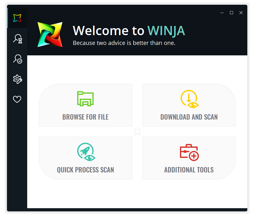Open the Additional Tools tile
253x218 pixels.
tap(189, 158)
